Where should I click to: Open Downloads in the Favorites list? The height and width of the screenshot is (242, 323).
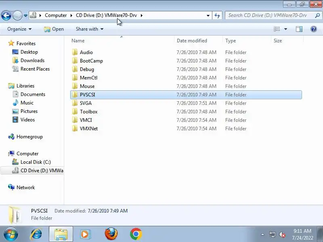pyautogui.click(x=28, y=60)
